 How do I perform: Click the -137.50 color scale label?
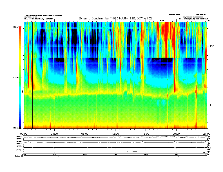coord(15,78)
